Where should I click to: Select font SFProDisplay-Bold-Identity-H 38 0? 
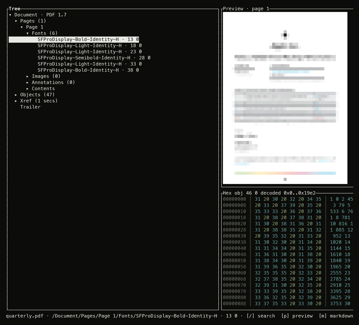click(x=88, y=70)
